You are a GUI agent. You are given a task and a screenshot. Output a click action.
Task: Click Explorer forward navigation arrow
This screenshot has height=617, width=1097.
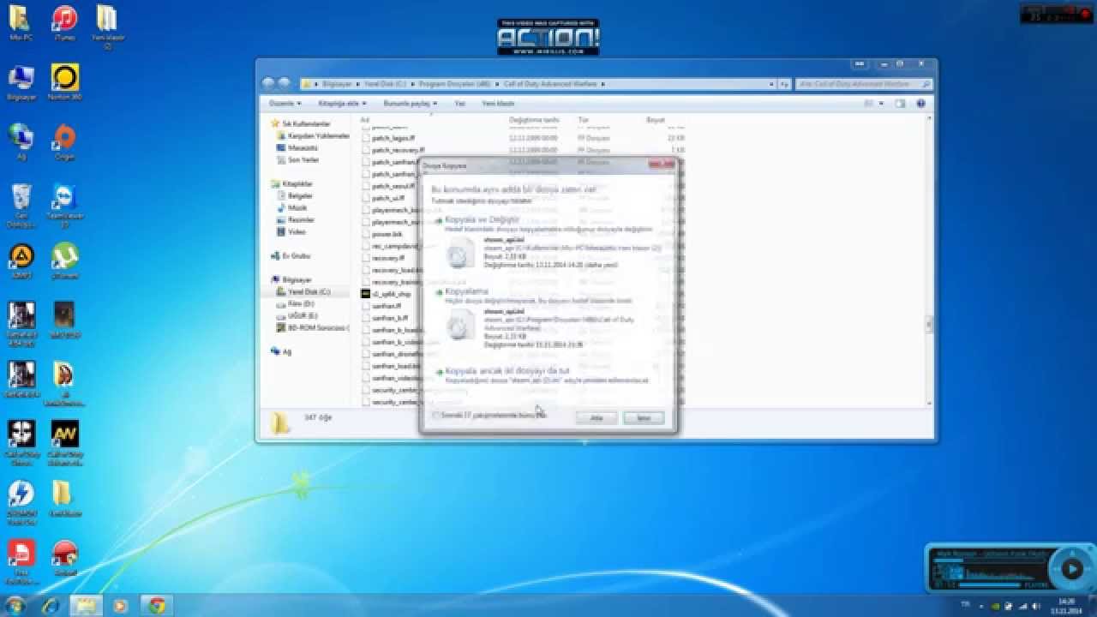[x=284, y=84]
